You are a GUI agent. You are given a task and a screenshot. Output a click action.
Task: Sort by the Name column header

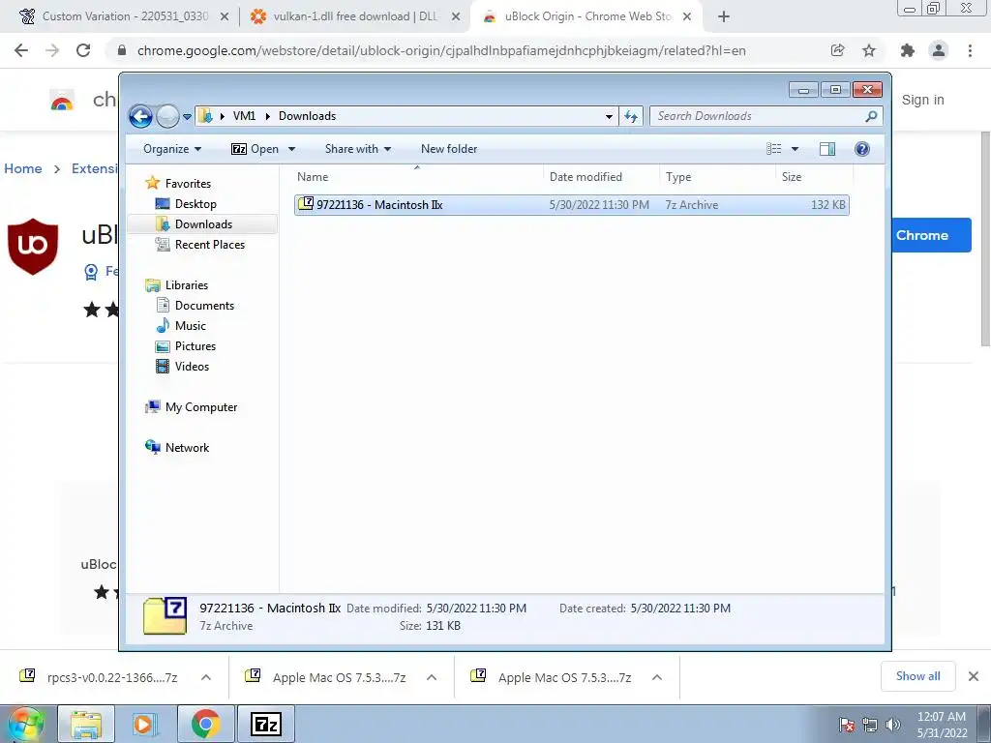pos(417,177)
